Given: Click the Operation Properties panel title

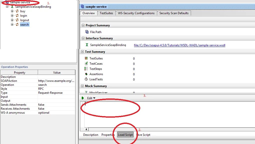Looking at the screenshot, I should coord(14,67).
